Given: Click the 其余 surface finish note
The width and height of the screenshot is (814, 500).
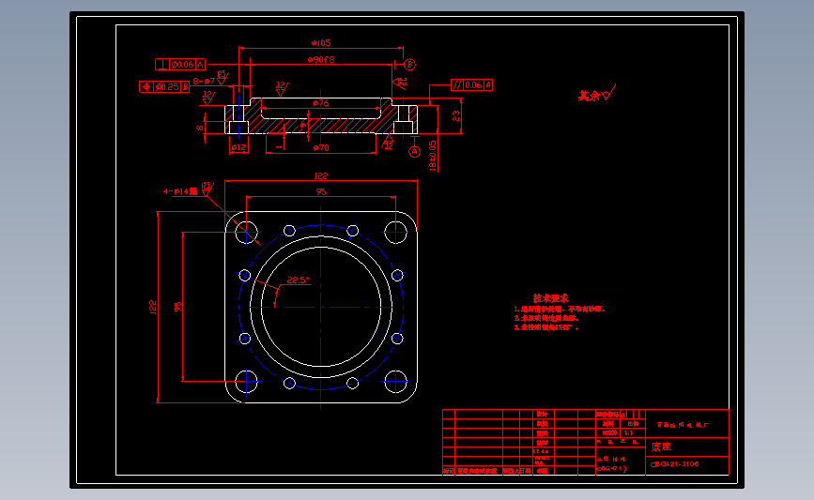Looking at the screenshot, I should 589,96.
